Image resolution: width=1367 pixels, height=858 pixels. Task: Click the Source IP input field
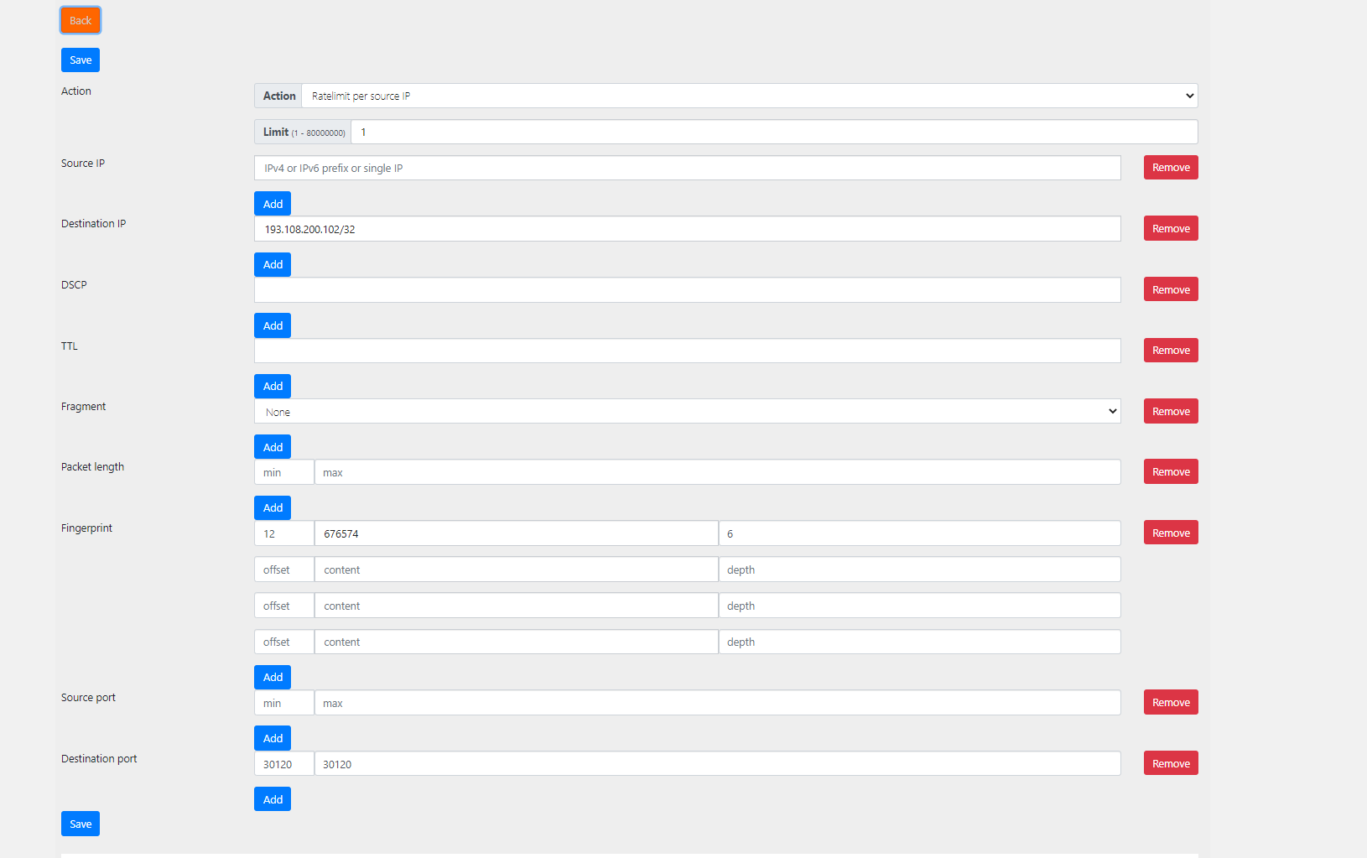687,168
